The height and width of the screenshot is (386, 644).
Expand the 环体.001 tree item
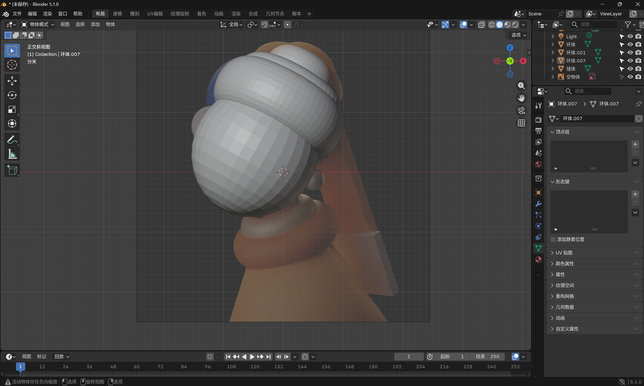553,53
